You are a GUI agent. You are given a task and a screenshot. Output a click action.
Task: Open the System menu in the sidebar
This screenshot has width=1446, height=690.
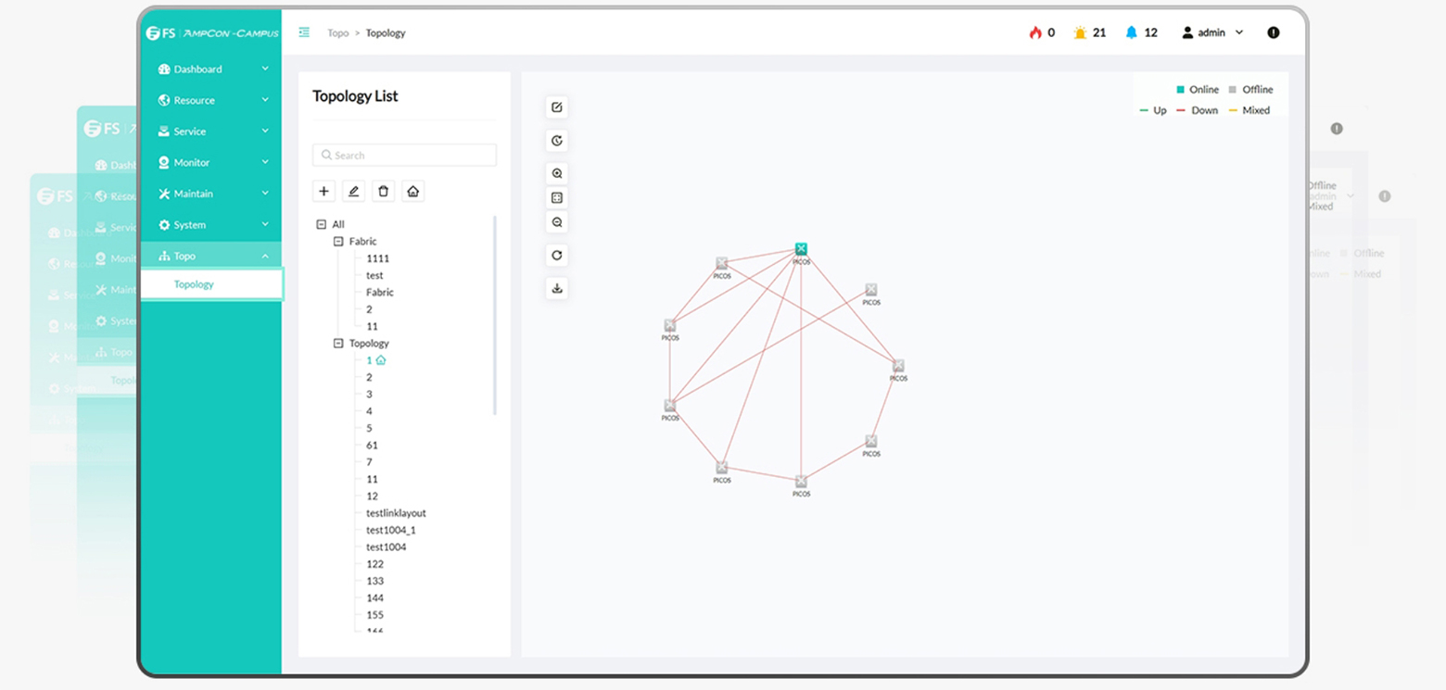211,225
